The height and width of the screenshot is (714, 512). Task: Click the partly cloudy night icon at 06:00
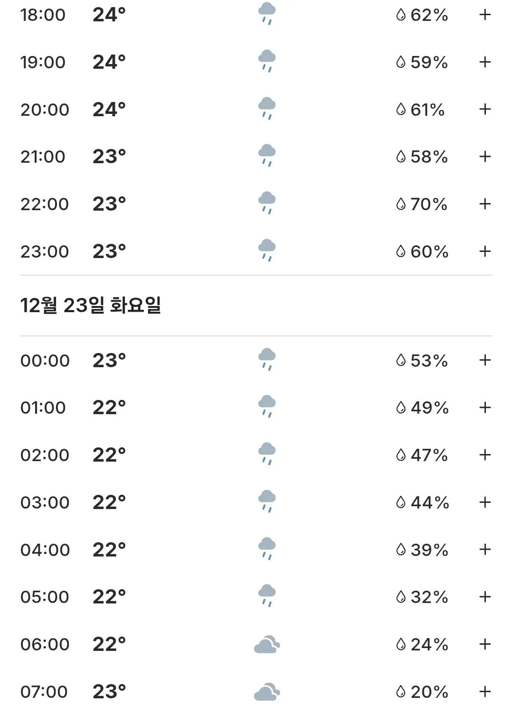(x=267, y=644)
